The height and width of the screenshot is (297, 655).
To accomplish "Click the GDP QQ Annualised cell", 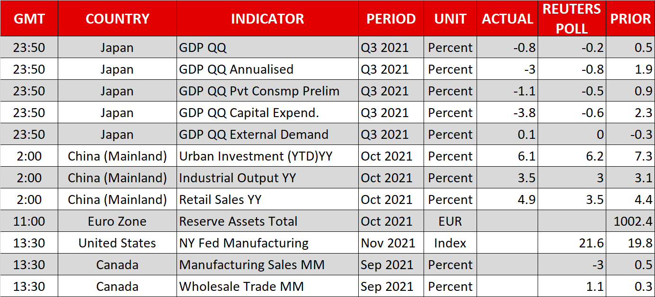I will point(236,69).
